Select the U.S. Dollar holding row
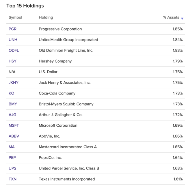 [96, 72]
